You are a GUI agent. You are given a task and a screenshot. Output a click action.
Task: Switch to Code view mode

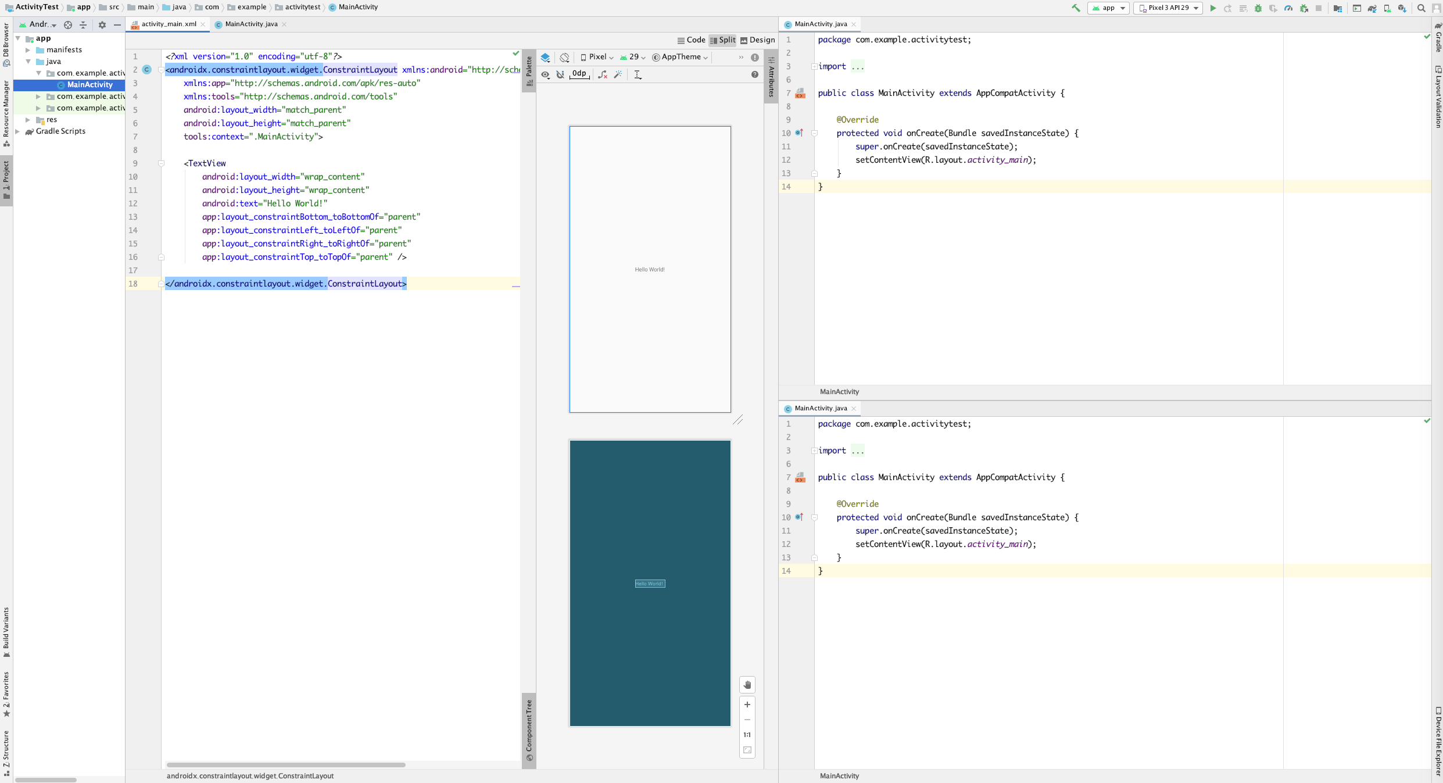point(691,40)
